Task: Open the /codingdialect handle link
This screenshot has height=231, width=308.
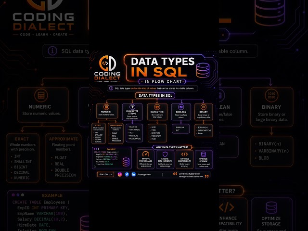Action: (144, 175)
